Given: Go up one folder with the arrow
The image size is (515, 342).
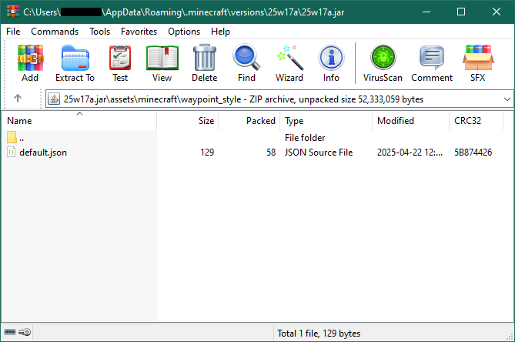Looking at the screenshot, I should (18, 99).
